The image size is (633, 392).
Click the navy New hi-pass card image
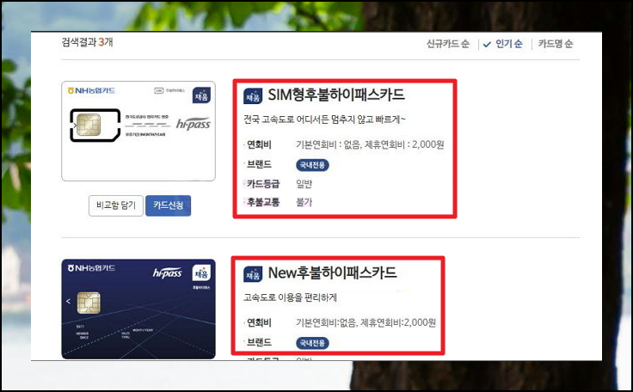(138, 309)
